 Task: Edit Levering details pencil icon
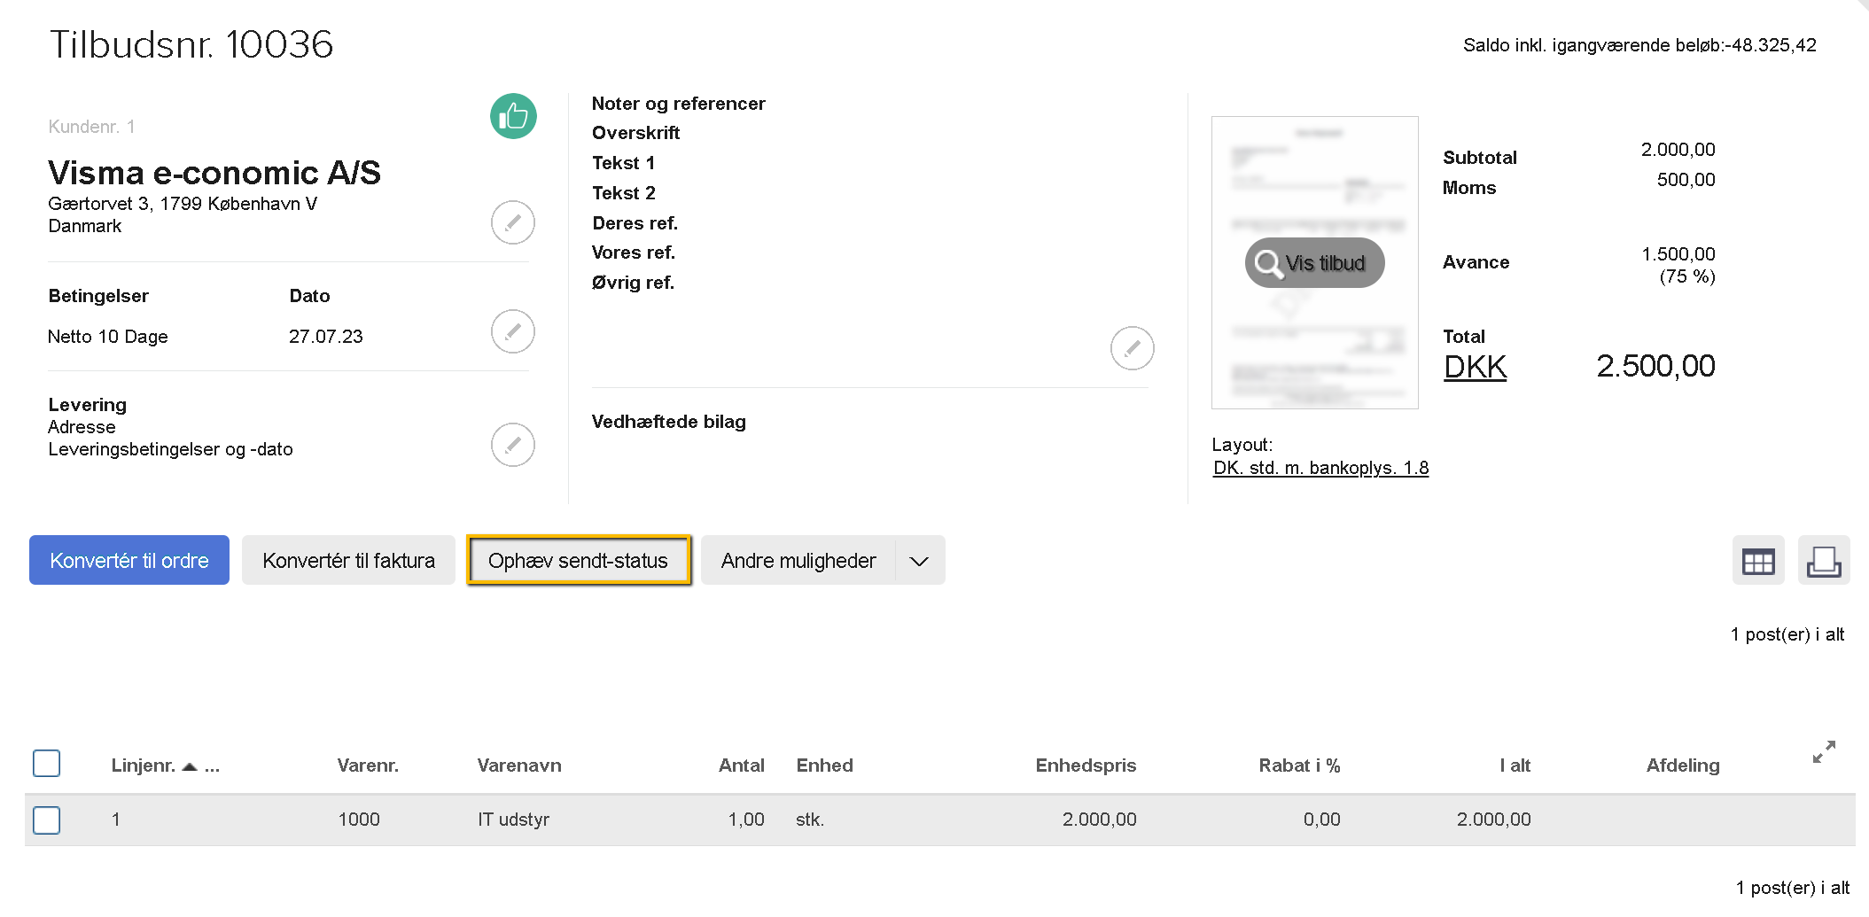pos(512,445)
